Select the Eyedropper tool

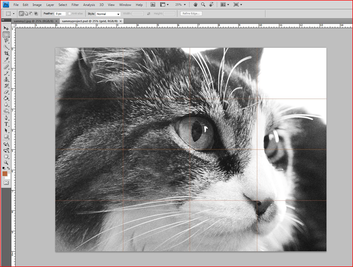point(6,59)
